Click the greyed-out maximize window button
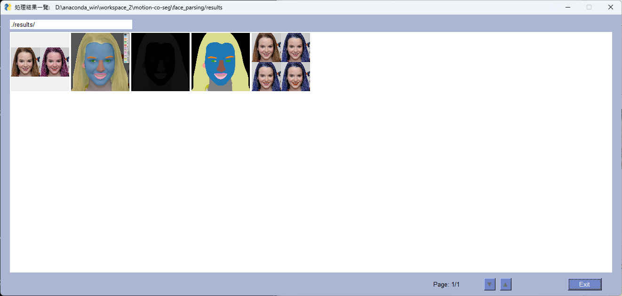622x296 pixels. tap(589, 8)
